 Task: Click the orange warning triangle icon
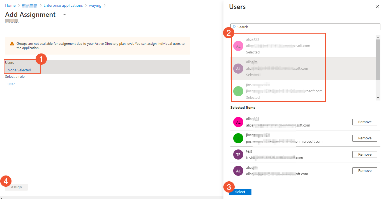tap(12, 44)
